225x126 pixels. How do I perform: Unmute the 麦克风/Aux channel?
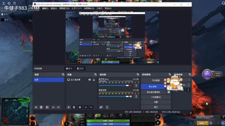coord(130,85)
